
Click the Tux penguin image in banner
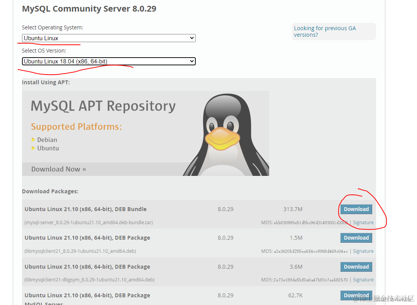point(226,135)
